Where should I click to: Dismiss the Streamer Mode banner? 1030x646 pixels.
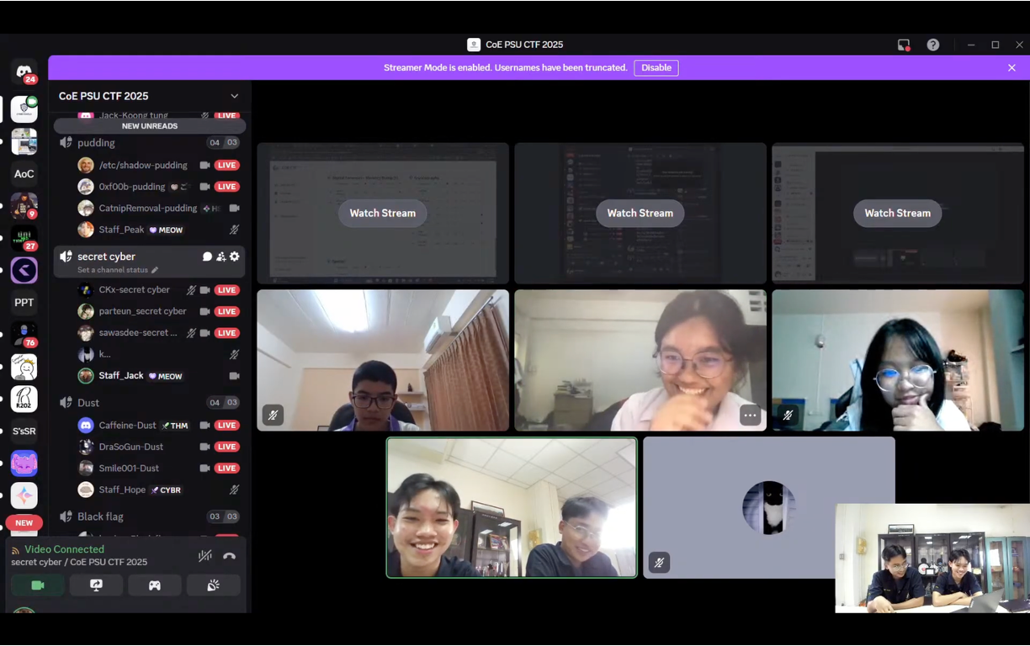[x=1011, y=67]
